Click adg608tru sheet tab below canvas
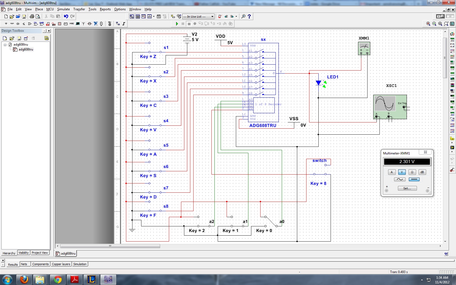This screenshot has width=456, height=285. click(66, 254)
